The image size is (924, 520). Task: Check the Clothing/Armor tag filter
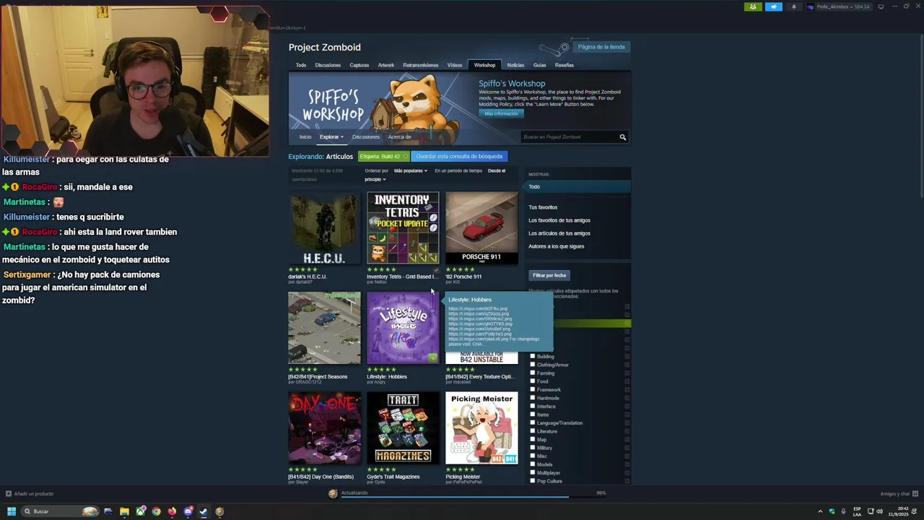[x=533, y=365]
